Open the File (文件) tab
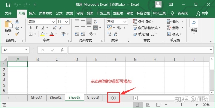Viewport: 215px width, 108px height. pyautogui.click(x=8, y=13)
